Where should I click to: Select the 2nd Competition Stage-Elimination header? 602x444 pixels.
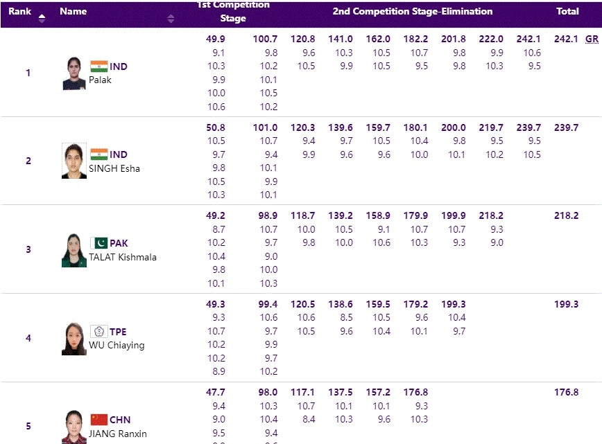click(413, 11)
